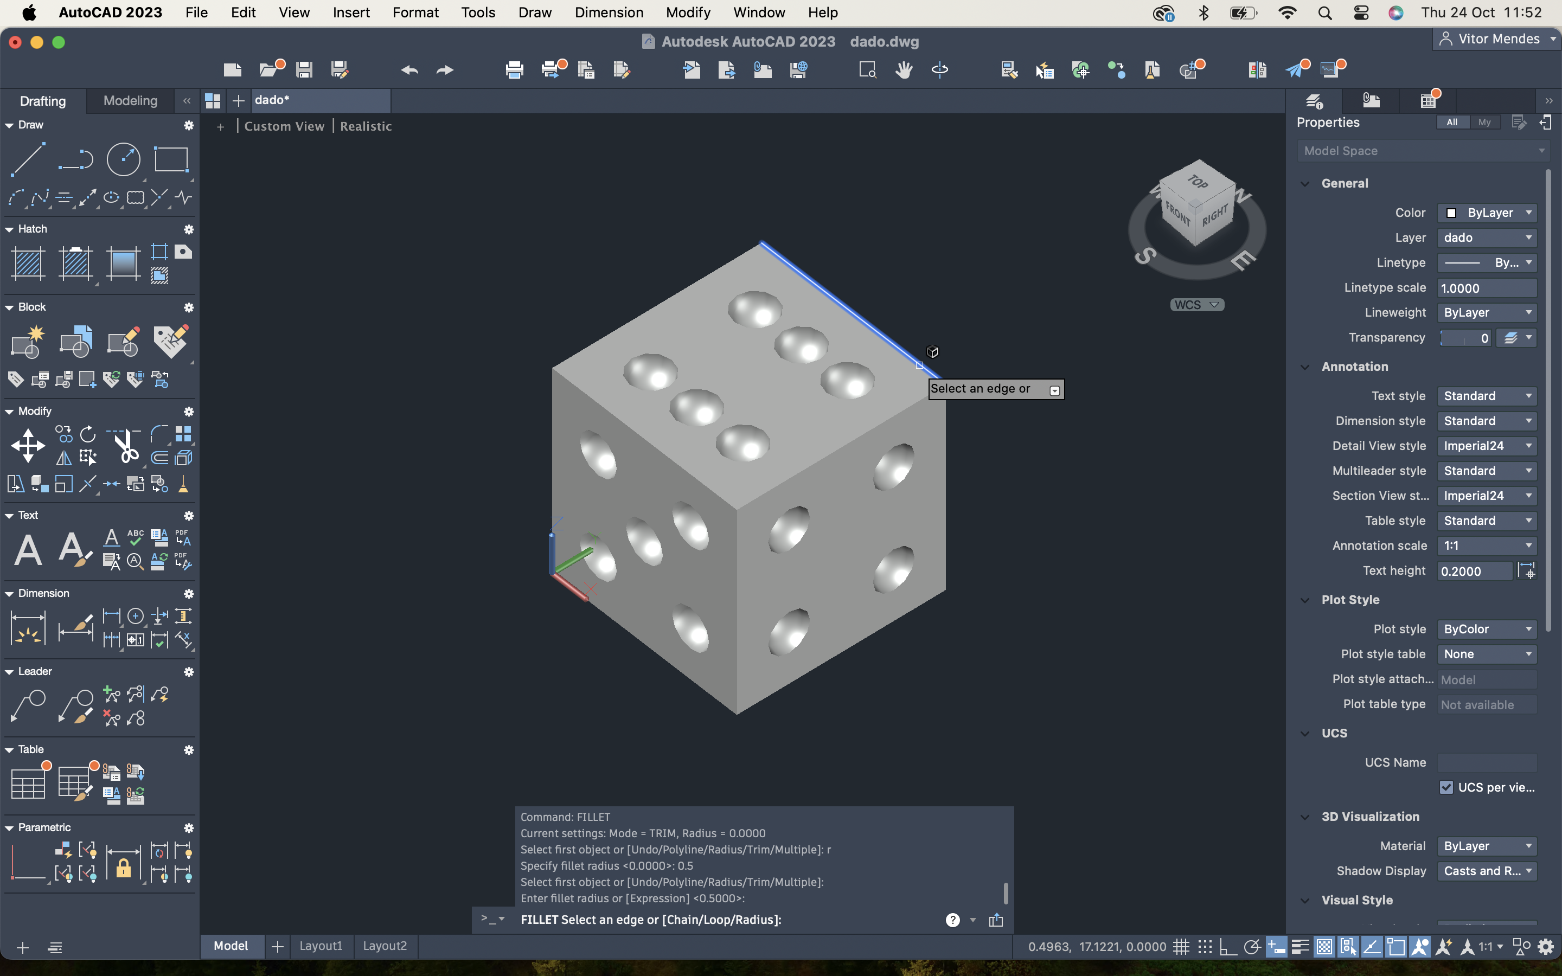This screenshot has width=1562, height=976.
Task: Toggle dynamic input in status bar
Action: [1276, 947]
